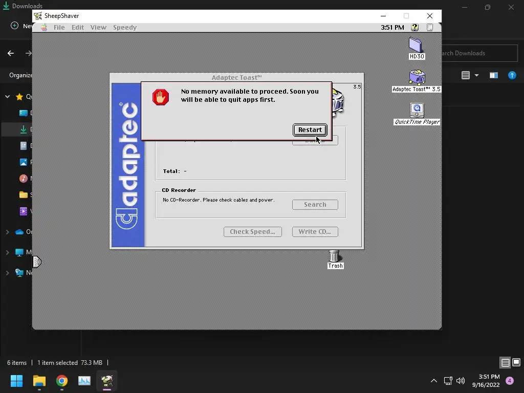The width and height of the screenshot is (524, 393).
Task: Click the Search Downloads field
Action: click(x=479, y=53)
